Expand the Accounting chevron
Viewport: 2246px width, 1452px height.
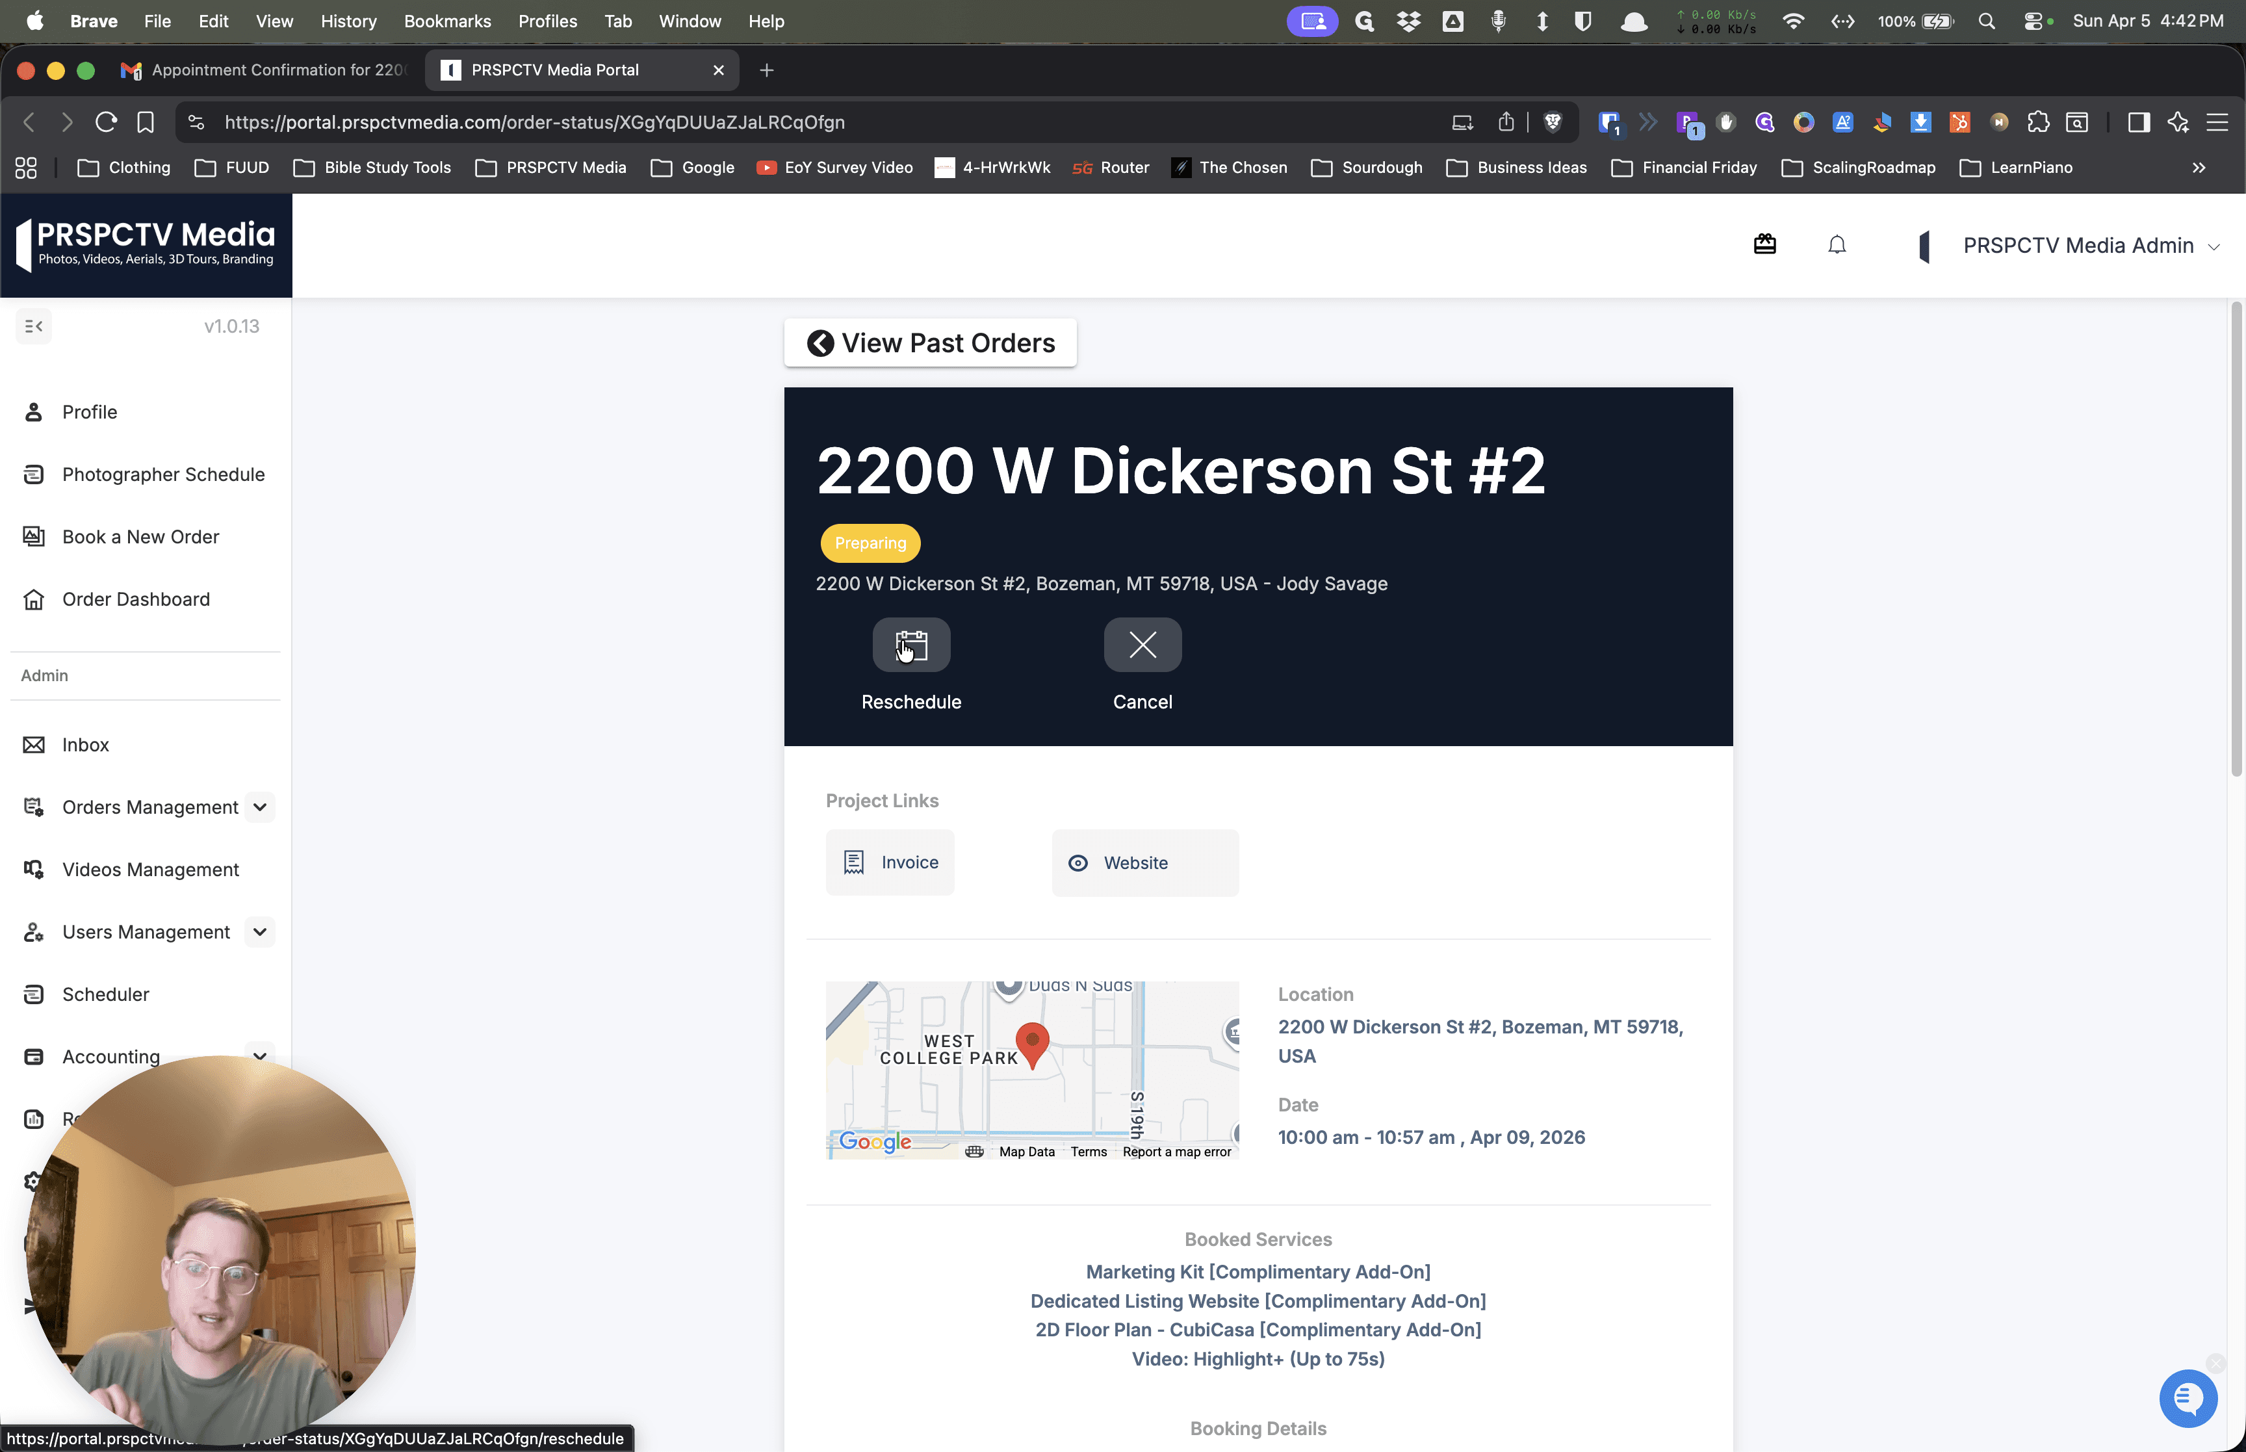[260, 1056]
